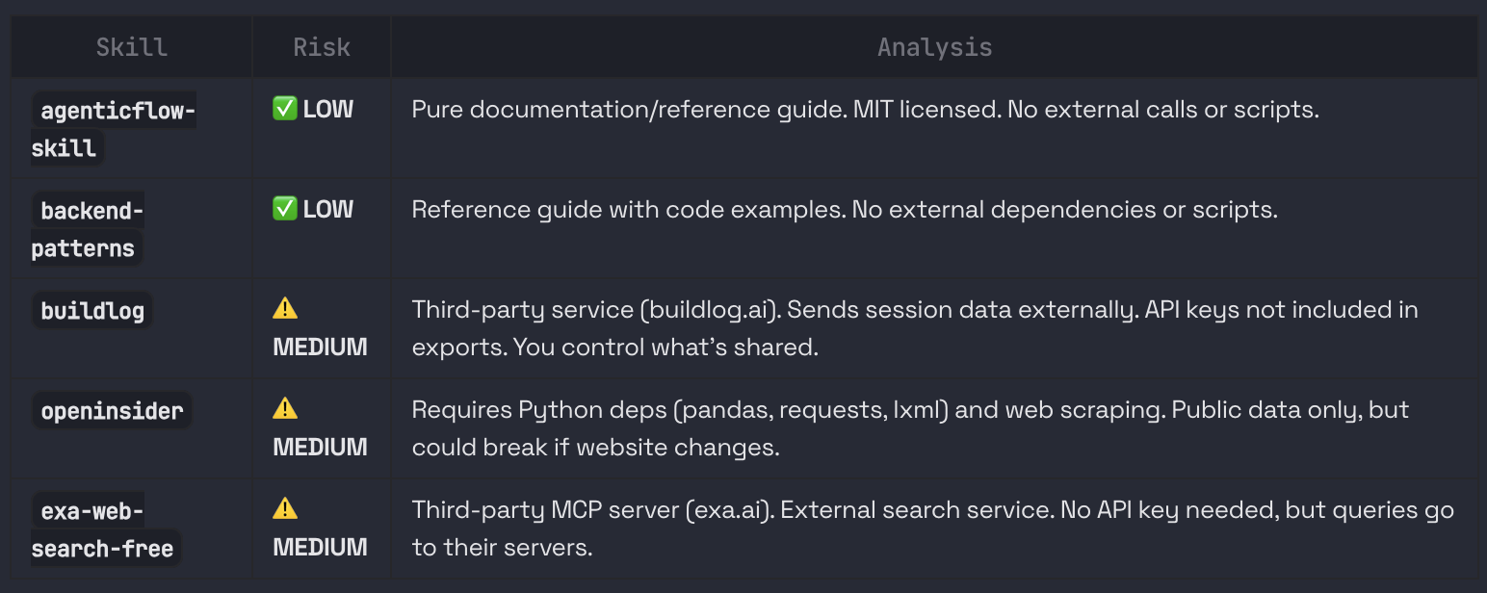Select the exa-web-search-free skill name
Screen dimensions: 1487x593
click(x=102, y=530)
